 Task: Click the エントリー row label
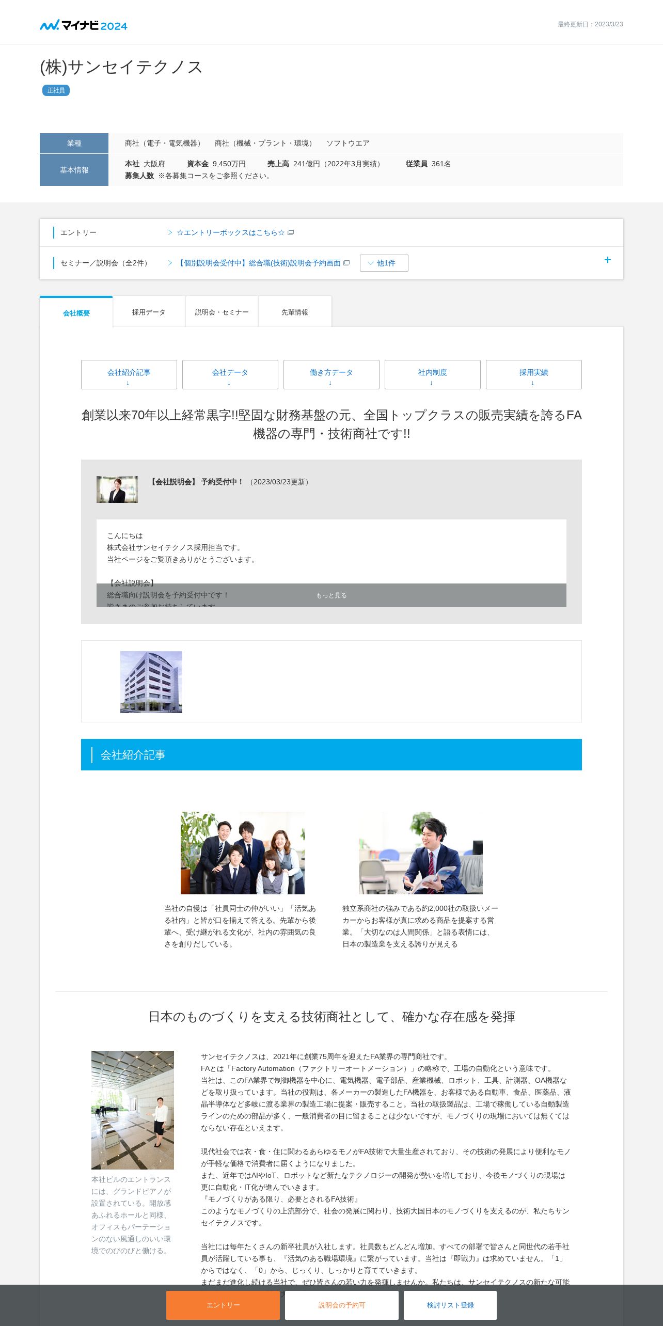click(78, 233)
